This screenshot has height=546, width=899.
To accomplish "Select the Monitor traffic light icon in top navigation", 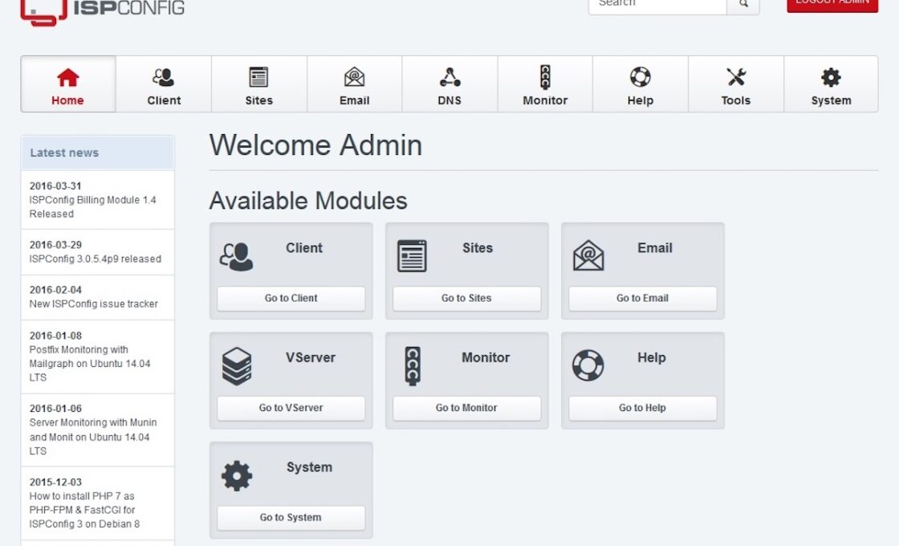I will 545,77.
